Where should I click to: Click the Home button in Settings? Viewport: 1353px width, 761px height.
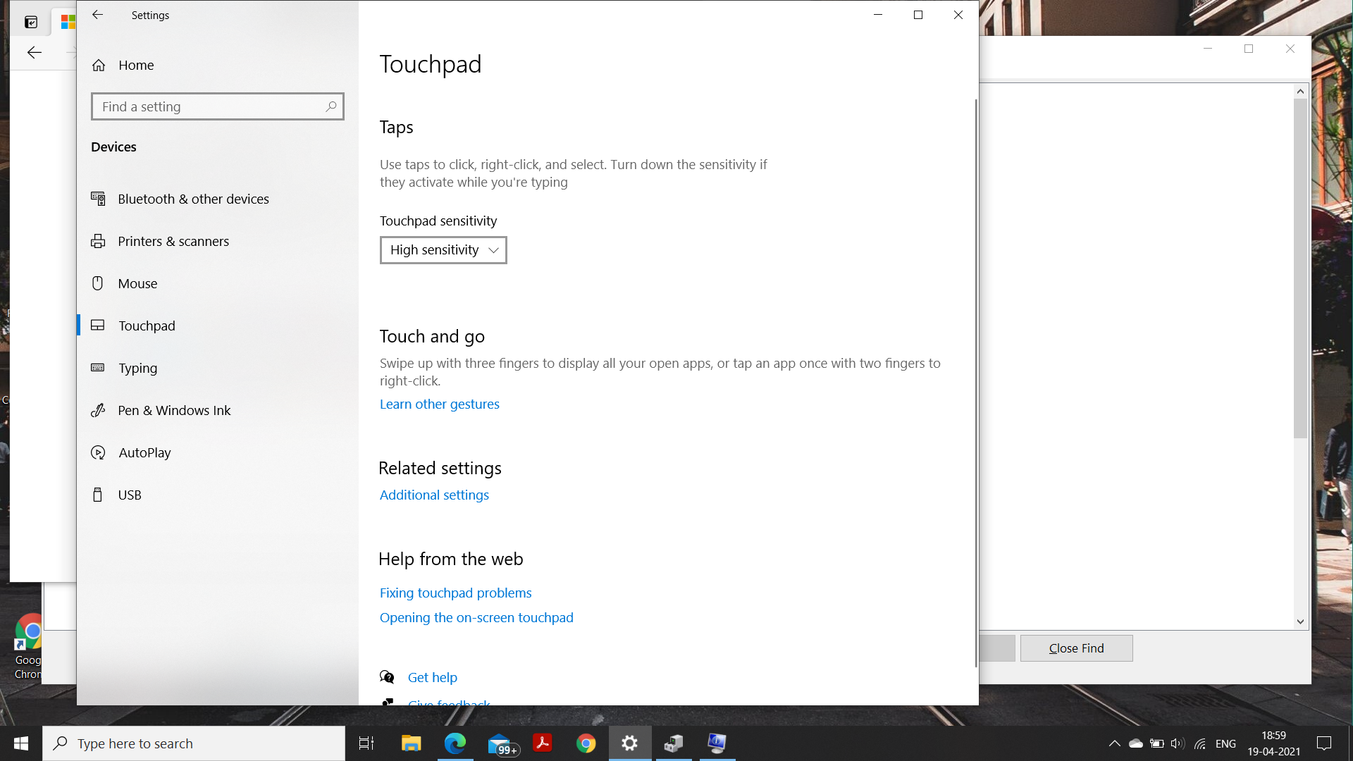[136, 65]
